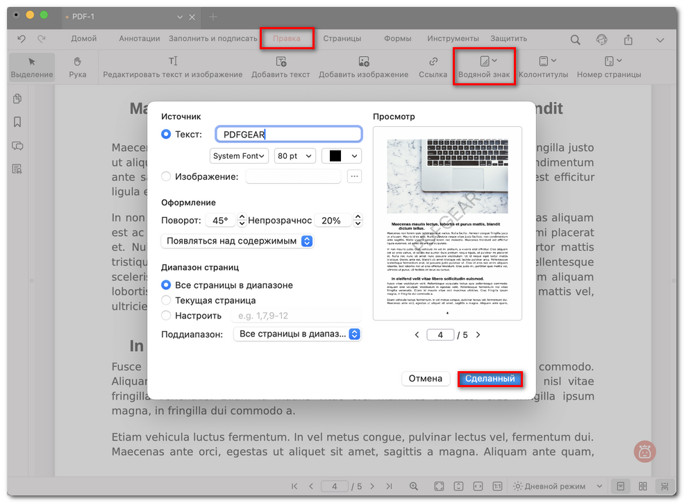Open Редактировать текст и изображение tool
The width and height of the screenshot is (684, 503).
[x=173, y=67]
